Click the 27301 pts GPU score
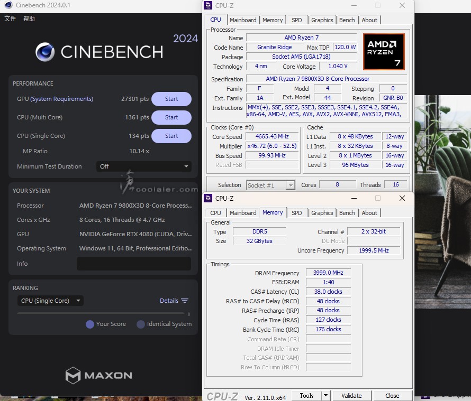The image size is (471, 401). click(x=135, y=99)
